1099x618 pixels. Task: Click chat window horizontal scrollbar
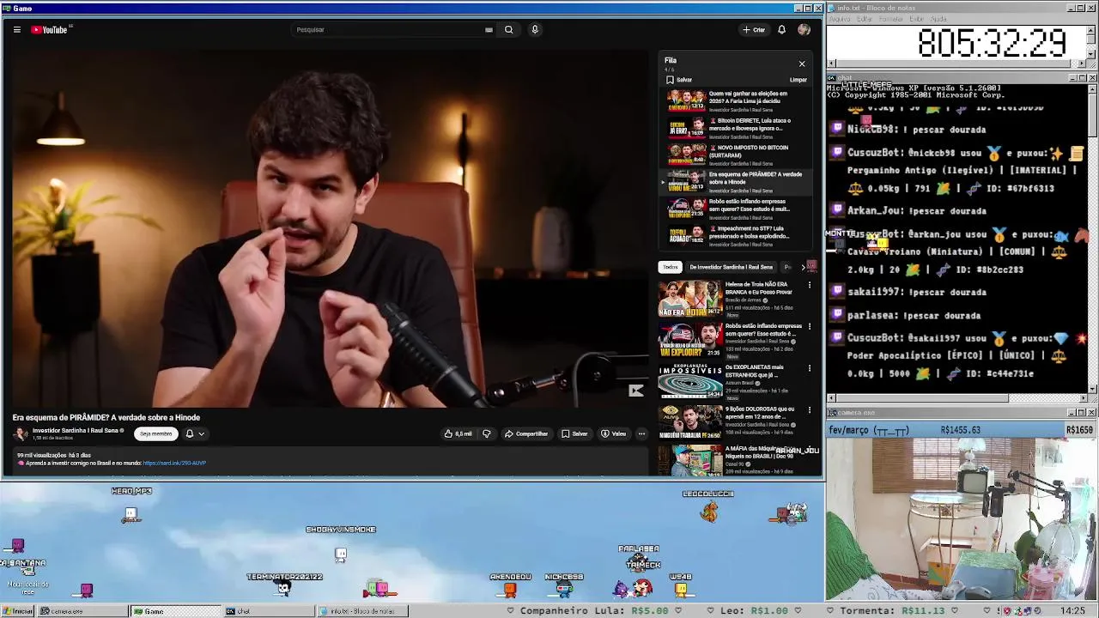(x=957, y=398)
